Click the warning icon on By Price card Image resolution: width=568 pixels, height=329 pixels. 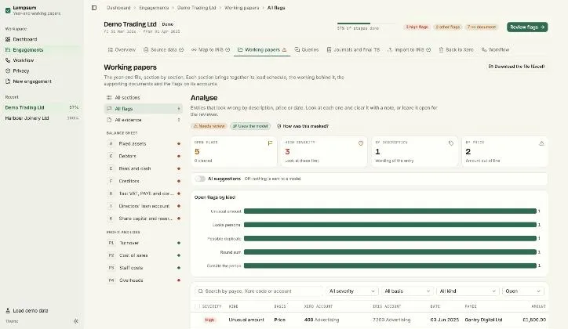(x=541, y=143)
